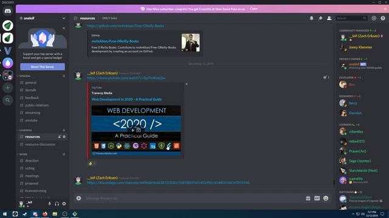The height and width of the screenshot is (218, 389).
Task: Close the server boost promo panel
Action: pyautogui.click(x=64, y=28)
